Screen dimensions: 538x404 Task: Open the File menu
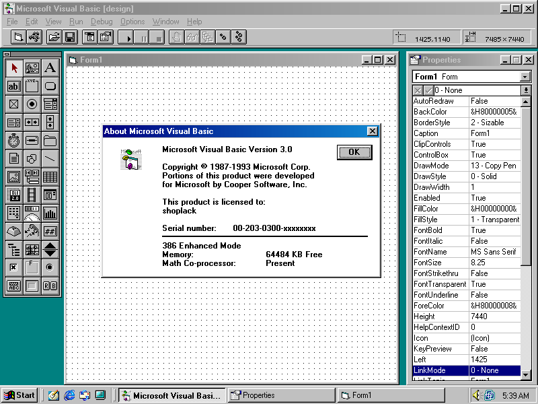(12, 22)
